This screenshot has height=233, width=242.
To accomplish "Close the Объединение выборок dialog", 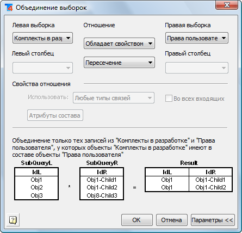I will 227,5.
